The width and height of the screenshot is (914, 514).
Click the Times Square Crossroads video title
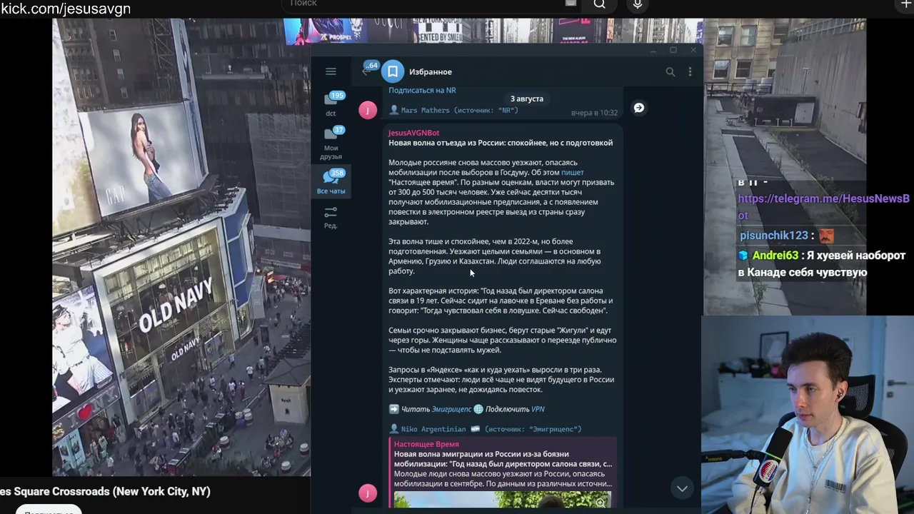pos(106,491)
